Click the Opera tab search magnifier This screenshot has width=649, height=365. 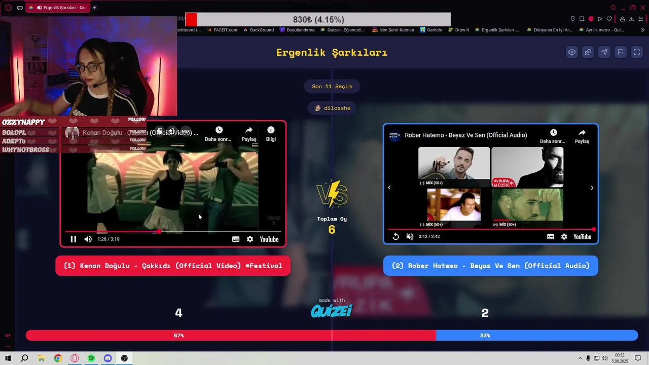(613, 8)
